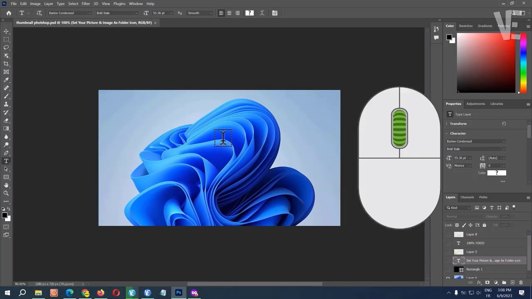Click the three dots more options in Properties
This screenshot has height=299, width=532.
tap(502, 181)
